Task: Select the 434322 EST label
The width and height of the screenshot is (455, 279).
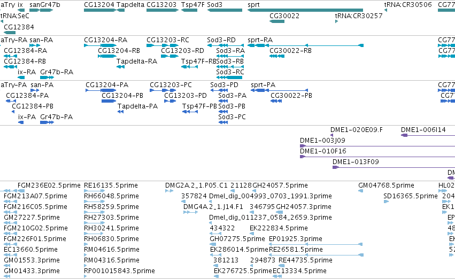Action: [222, 228]
